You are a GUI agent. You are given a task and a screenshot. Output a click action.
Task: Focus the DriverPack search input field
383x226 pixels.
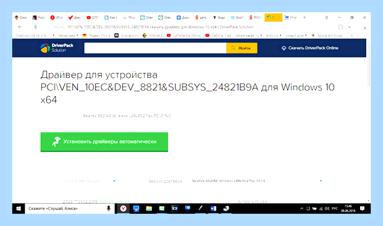point(155,48)
